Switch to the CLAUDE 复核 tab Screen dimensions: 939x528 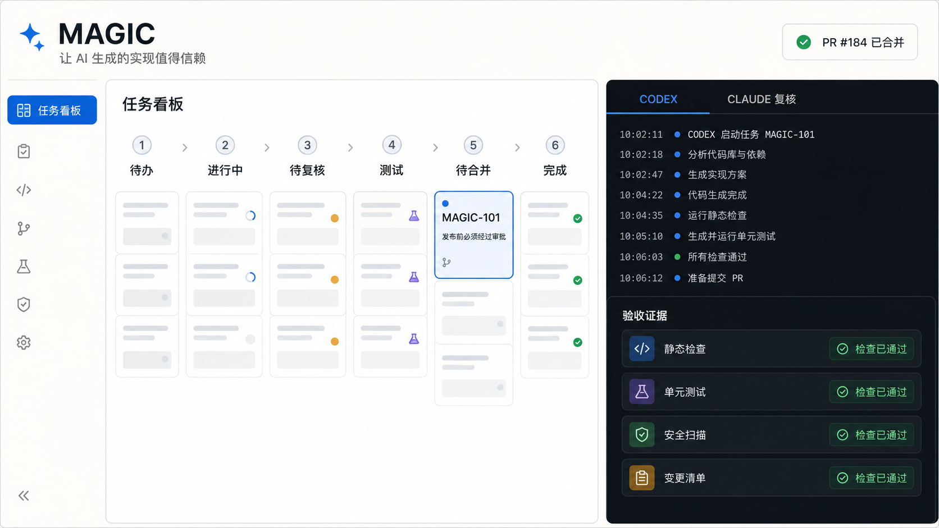click(x=762, y=99)
